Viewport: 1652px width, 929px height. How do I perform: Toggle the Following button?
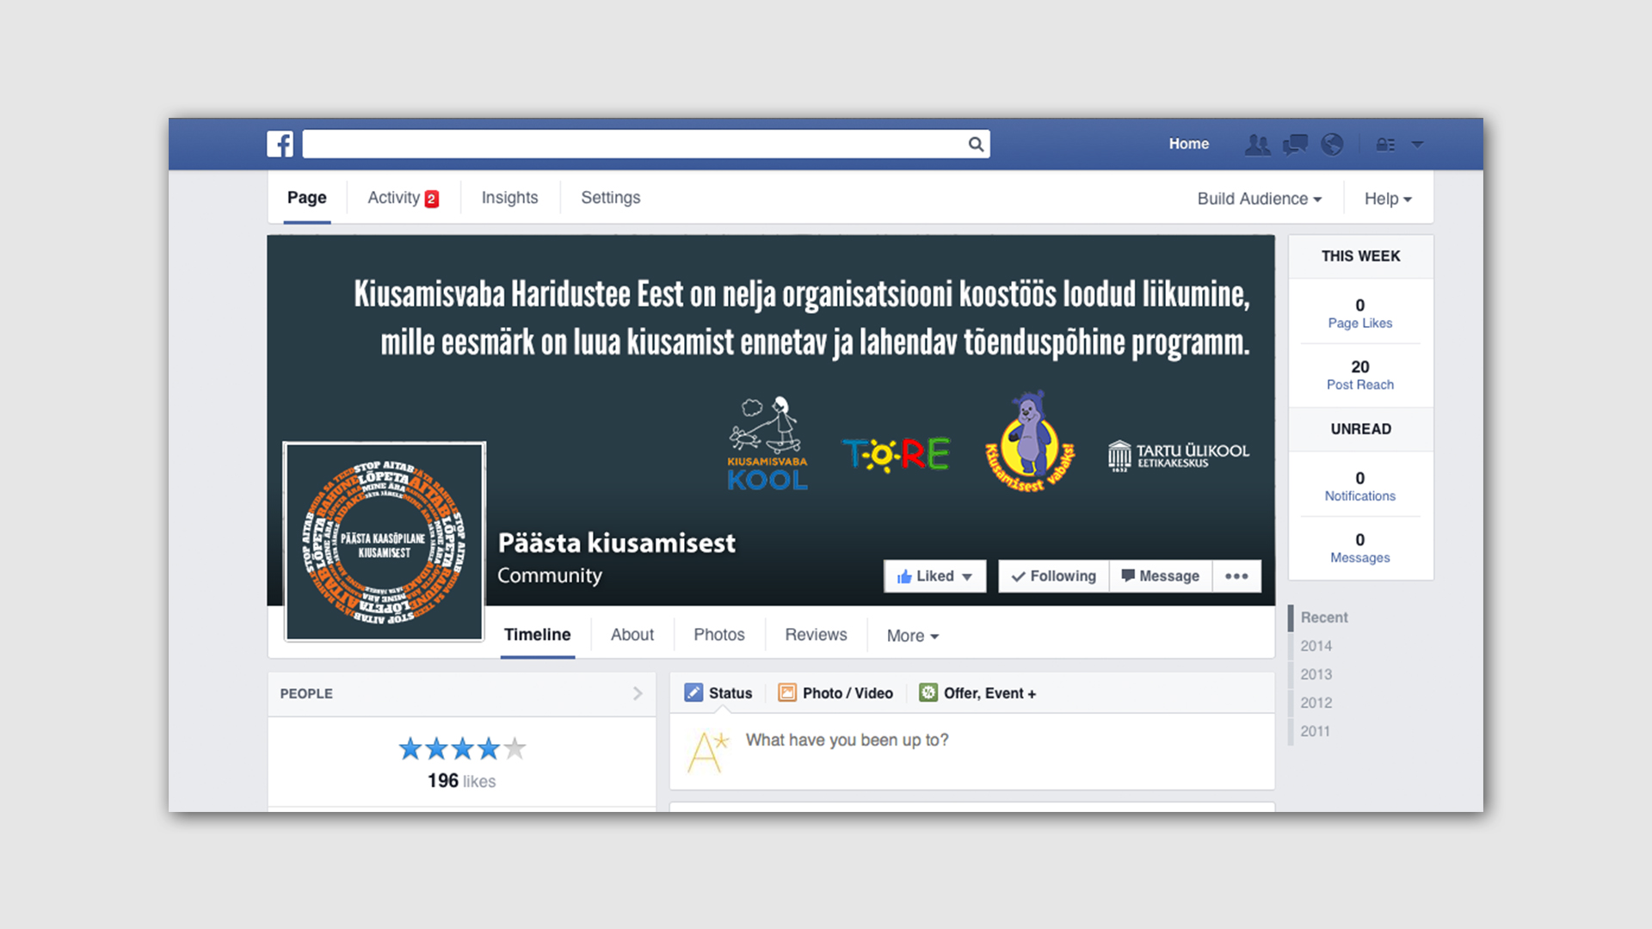[x=1054, y=576]
